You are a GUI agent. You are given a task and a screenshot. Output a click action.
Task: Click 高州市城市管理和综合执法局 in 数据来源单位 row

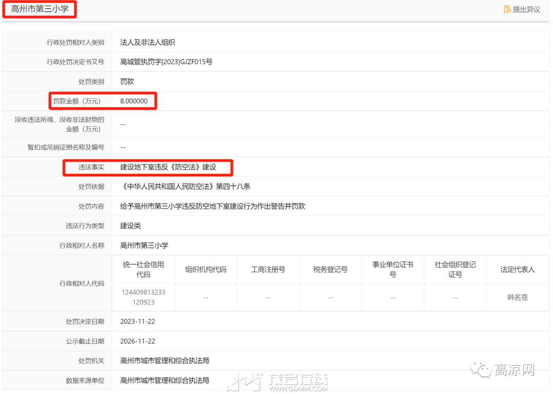coord(165,381)
